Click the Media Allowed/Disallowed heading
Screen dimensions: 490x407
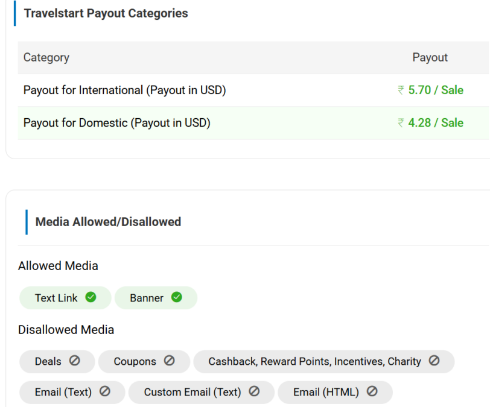(x=108, y=222)
